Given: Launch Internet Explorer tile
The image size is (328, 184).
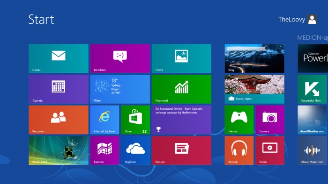Looking at the screenshot, I should pyautogui.click(x=104, y=120).
